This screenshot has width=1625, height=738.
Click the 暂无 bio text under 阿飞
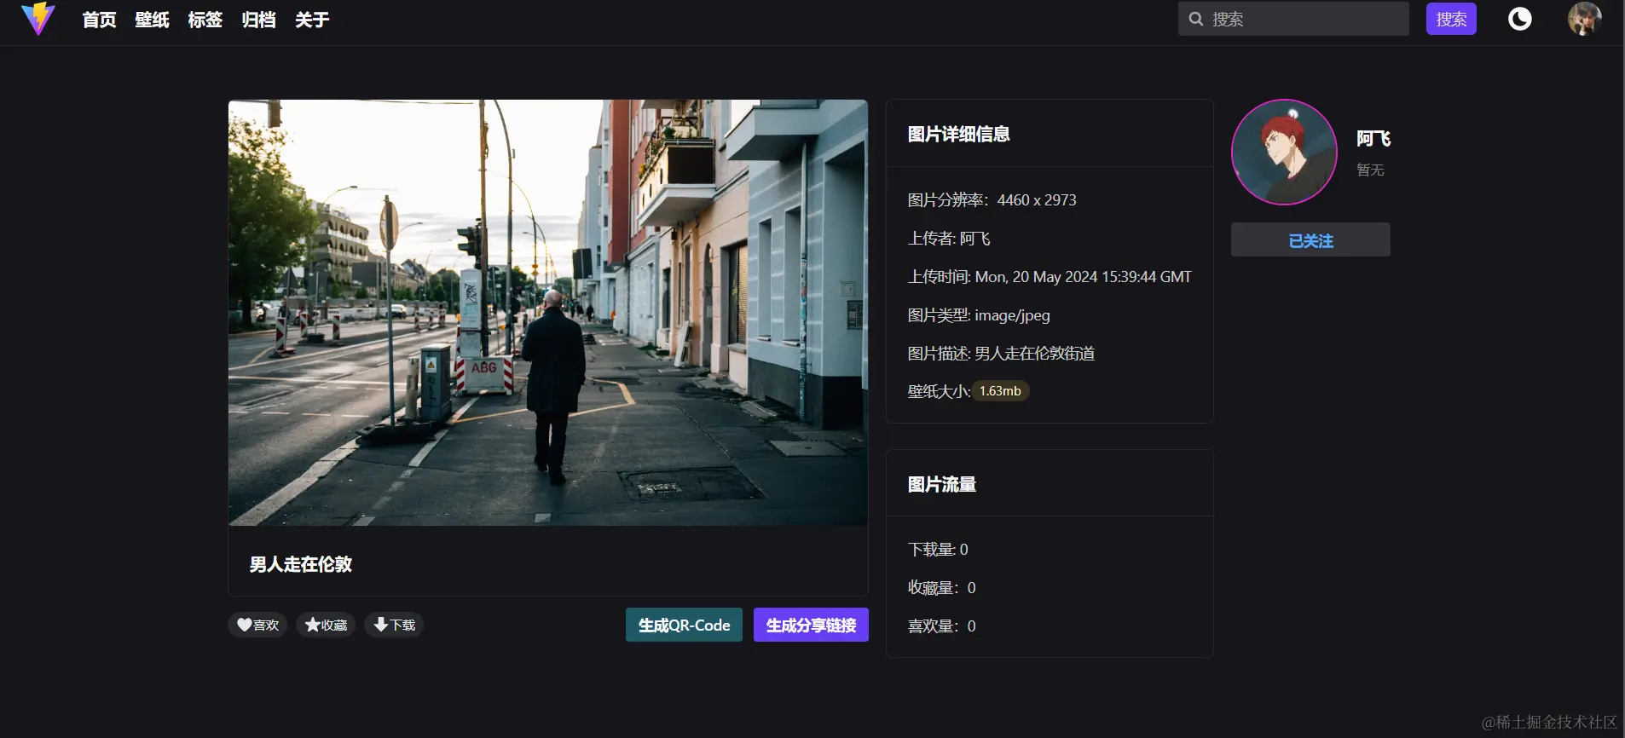(1370, 170)
